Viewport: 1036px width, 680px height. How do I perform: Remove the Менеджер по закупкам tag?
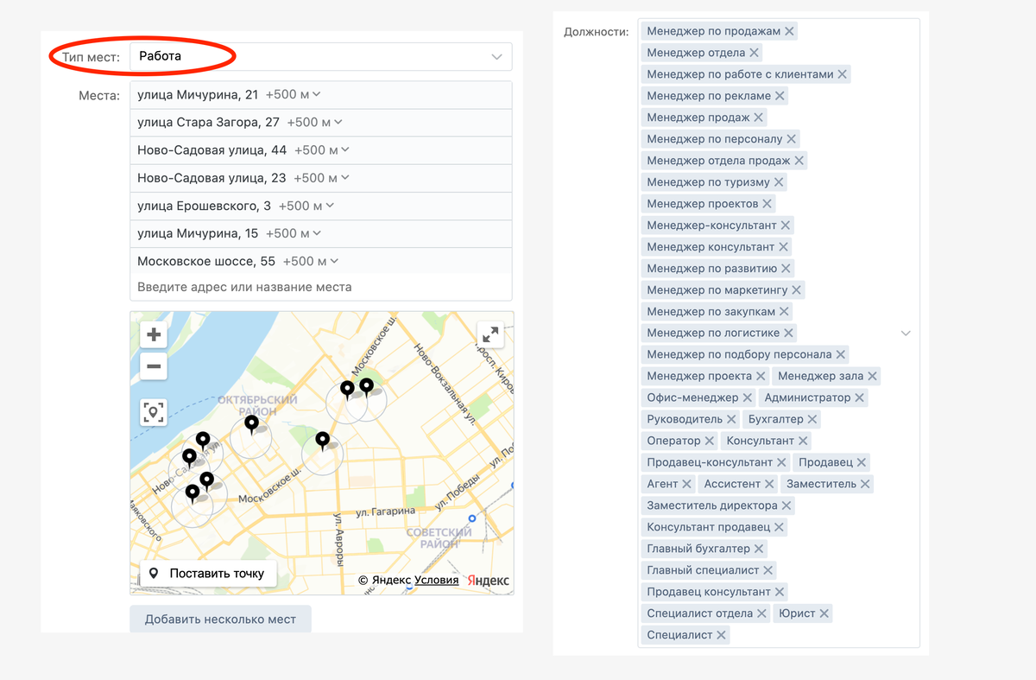[784, 312]
